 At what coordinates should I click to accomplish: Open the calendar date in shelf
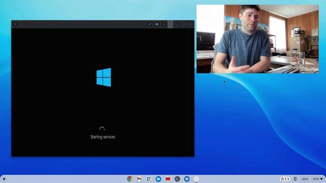point(305,178)
